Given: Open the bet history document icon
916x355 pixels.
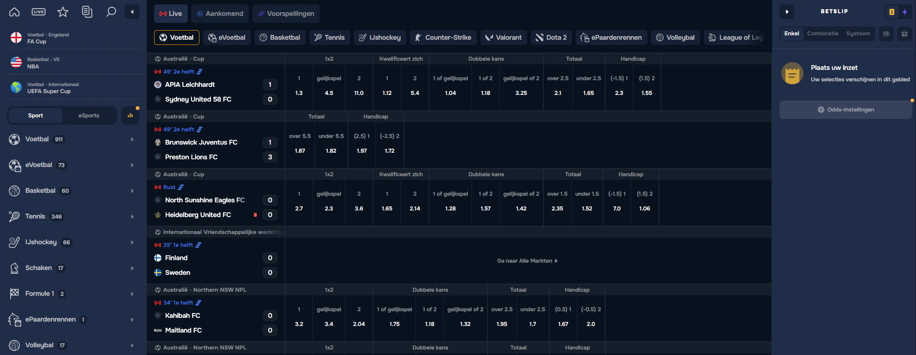Looking at the screenshot, I should 87,12.
